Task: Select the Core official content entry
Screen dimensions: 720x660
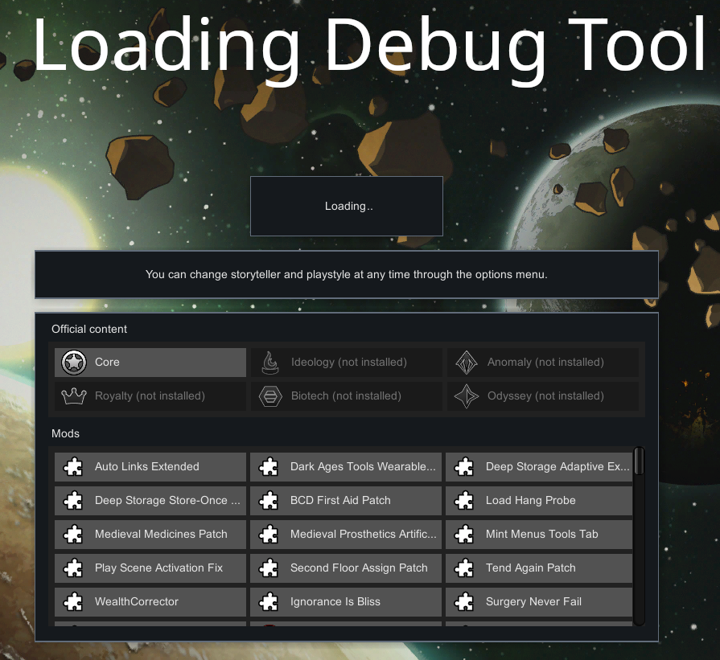Action: coord(150,362)
